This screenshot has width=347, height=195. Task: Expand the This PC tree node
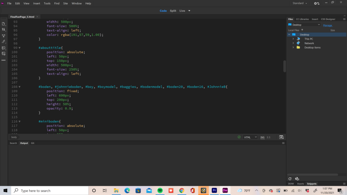pyautogui.click(x=293, y=39)
